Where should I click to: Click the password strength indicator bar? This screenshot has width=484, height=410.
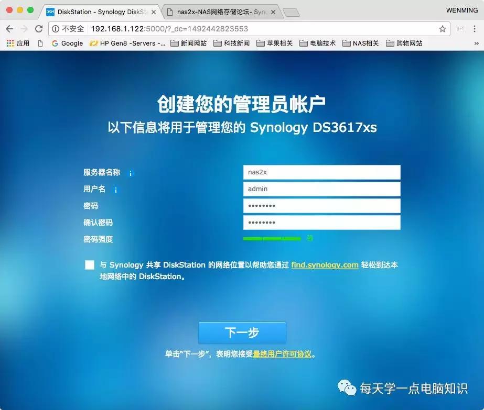pyautogui.click(x=273, y=238)
